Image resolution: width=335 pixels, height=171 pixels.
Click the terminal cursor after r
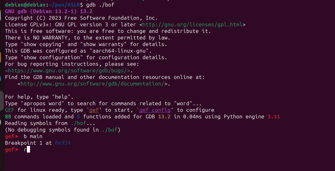click(28, 149)
